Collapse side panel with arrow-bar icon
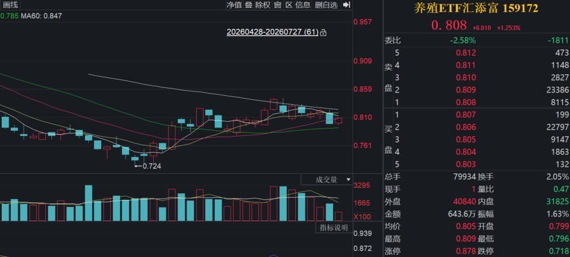Image resolution: width=570 pixels, height=257 pixels. 347,5
